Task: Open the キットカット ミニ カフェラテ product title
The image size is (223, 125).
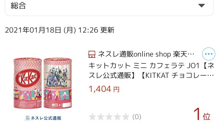Action: 151,70
